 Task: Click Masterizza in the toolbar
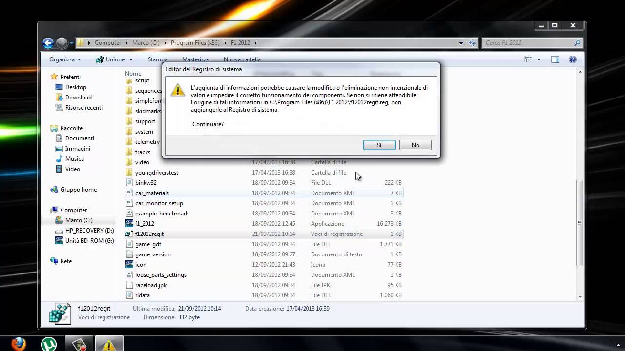tap(195, 59)
